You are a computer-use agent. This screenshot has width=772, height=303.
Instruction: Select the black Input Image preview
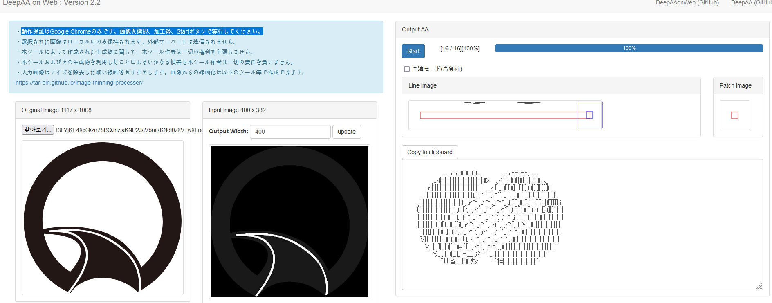coord(289,222)
